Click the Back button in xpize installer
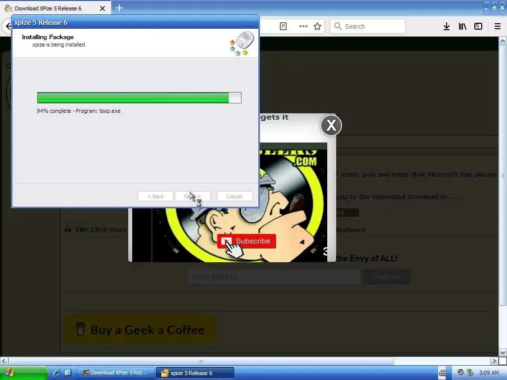The image size is (507, 380). coord(155,196)
